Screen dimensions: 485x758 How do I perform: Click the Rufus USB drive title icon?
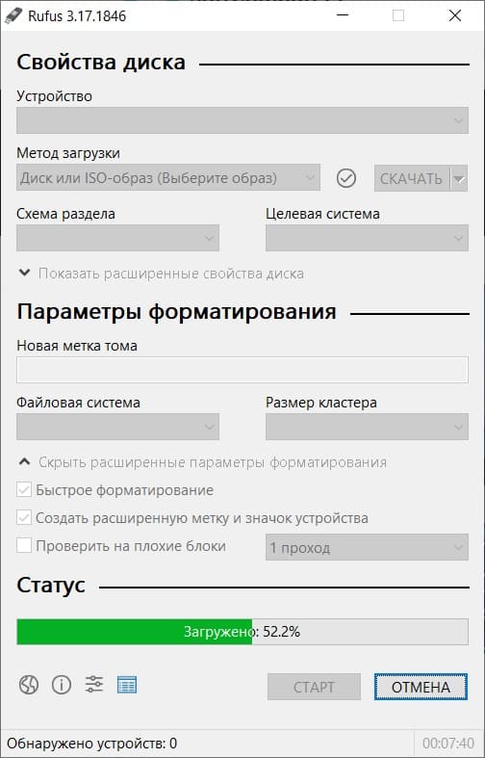coord(13,15)
